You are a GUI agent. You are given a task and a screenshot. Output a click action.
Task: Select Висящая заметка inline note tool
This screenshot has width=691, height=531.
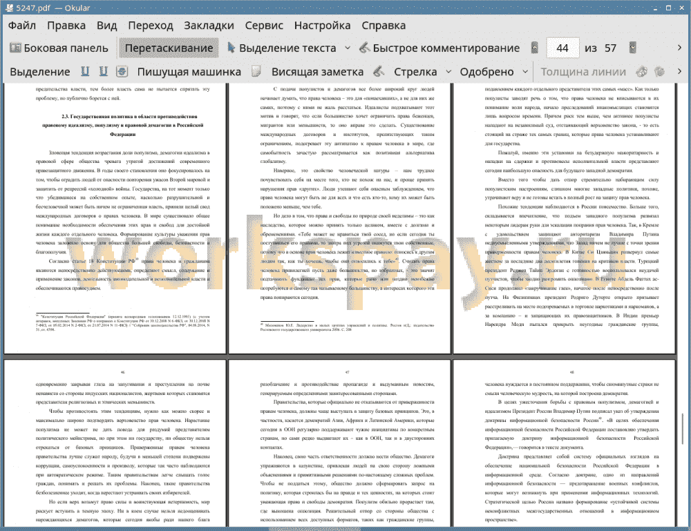point(317,72)
